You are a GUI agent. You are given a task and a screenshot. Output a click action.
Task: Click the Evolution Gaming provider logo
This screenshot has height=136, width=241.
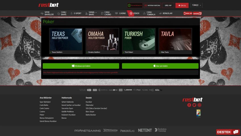click(161, 130)
